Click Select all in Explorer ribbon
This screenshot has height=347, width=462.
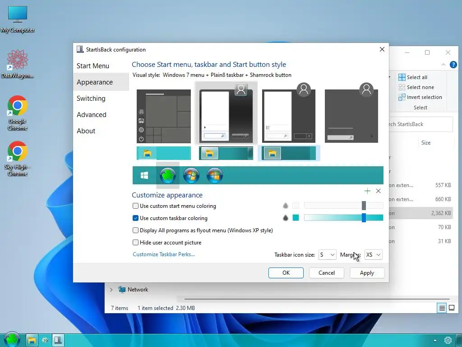[413, 77]
